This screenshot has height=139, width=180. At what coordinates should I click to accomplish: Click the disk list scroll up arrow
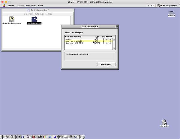click(114, 39)
